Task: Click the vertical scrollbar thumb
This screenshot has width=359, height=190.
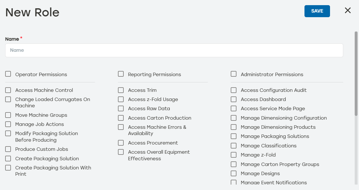Action: [356, 74]
